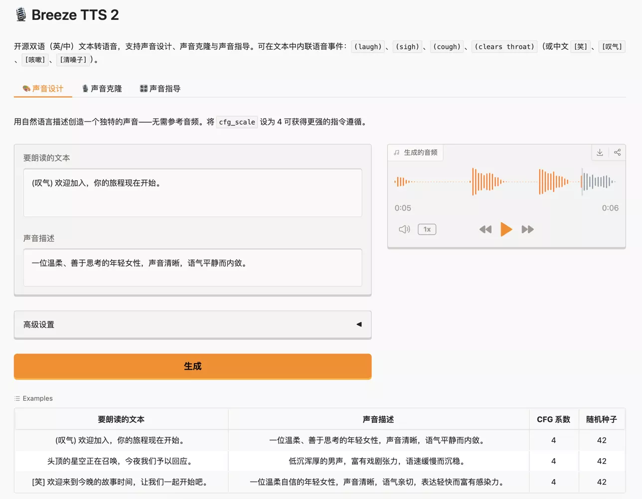The width and height of the screenshot is (642, 499).
Task: Share the generated audio
Action: point(617,152)
